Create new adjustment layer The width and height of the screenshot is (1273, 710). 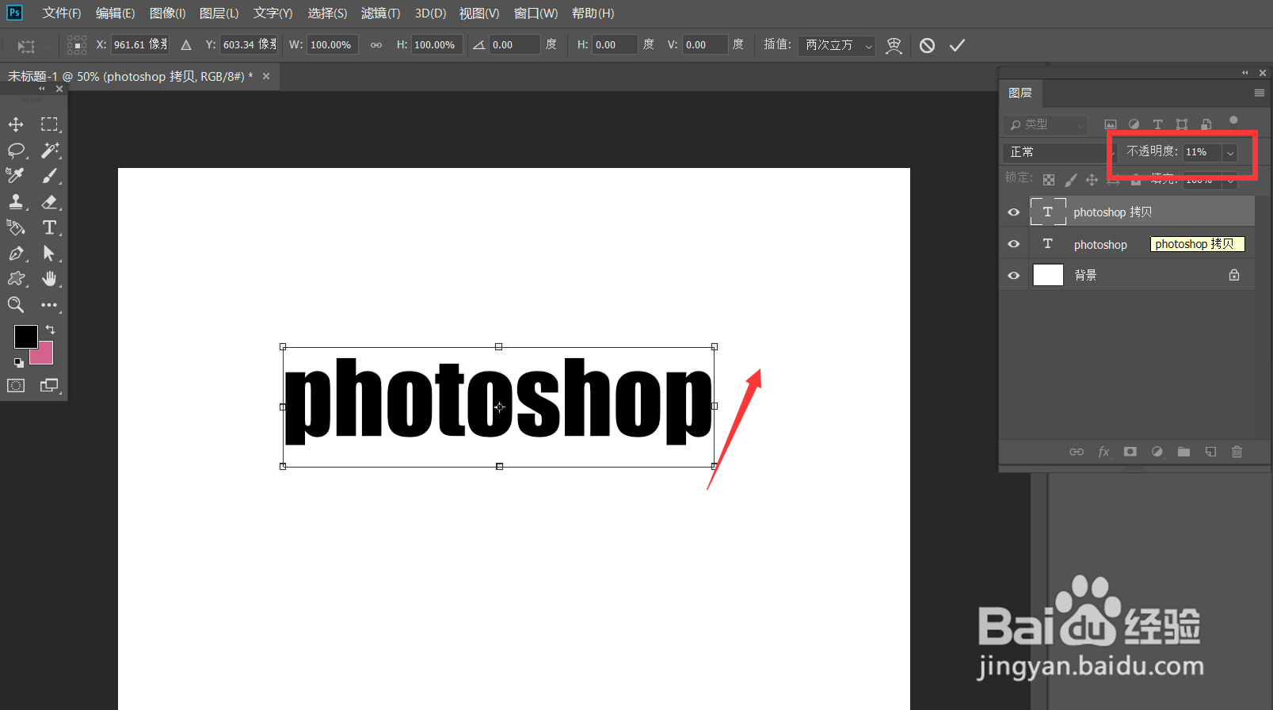point(1157,452)
